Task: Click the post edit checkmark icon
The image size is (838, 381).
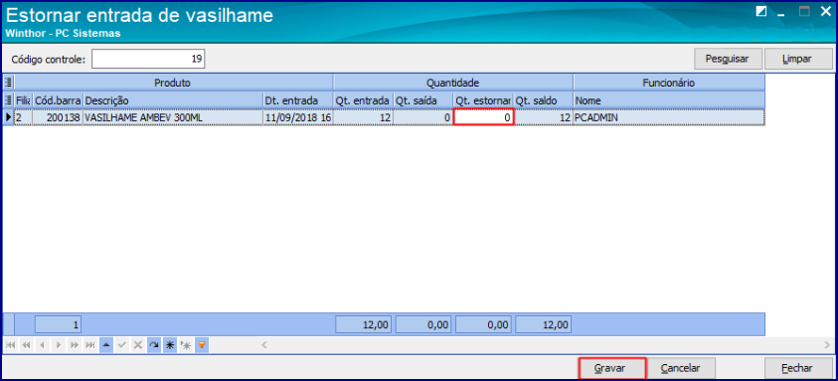Action: [x=122, y=345]
